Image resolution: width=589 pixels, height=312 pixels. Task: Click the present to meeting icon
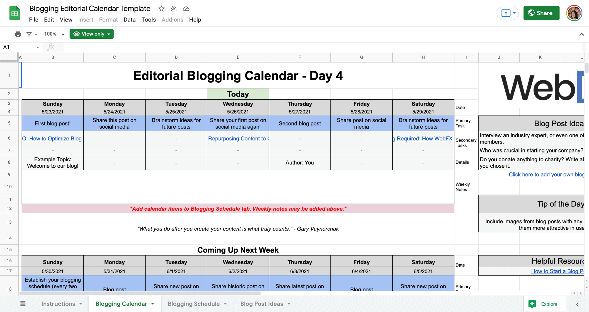click(506, 13)
